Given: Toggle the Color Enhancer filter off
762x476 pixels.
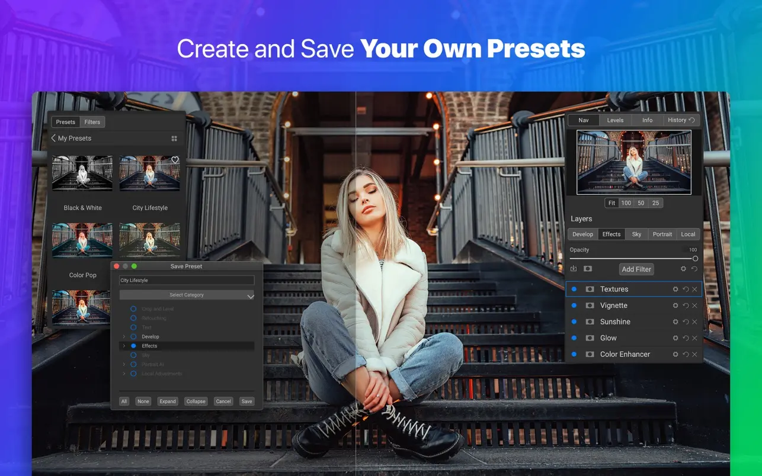Looking at the screenshot, I should pyautogui.click(x=574, y=355).
